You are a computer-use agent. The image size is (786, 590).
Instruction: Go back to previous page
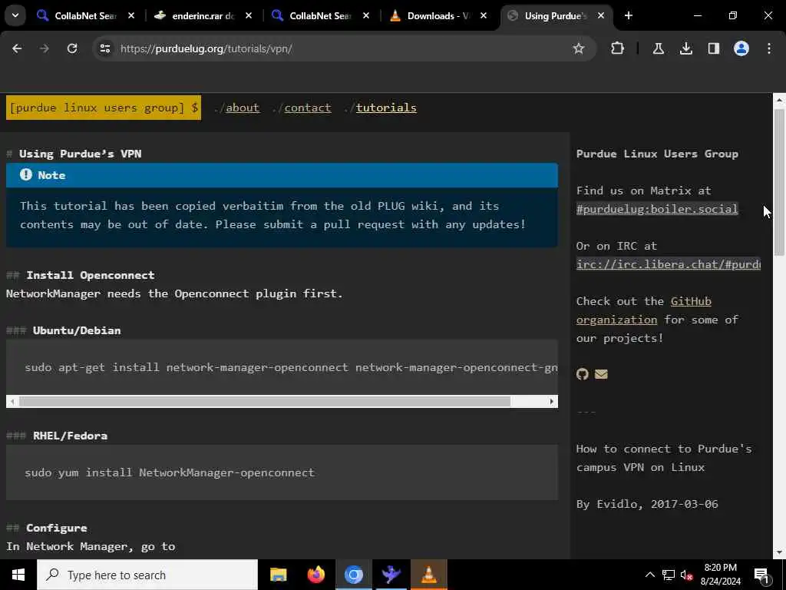17,48
